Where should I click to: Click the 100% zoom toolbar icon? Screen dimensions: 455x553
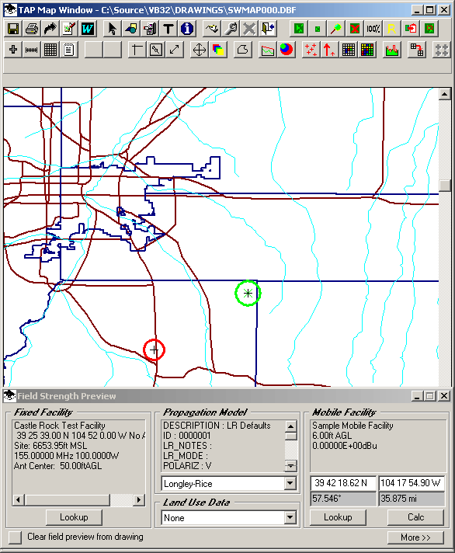(x=373, y=29)
